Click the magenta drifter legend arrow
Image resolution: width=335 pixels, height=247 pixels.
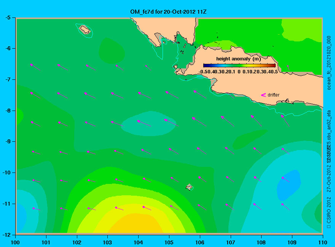263,95
